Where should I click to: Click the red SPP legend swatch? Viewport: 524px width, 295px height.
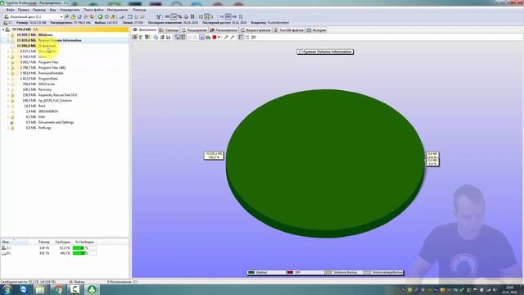click(290, 273)
